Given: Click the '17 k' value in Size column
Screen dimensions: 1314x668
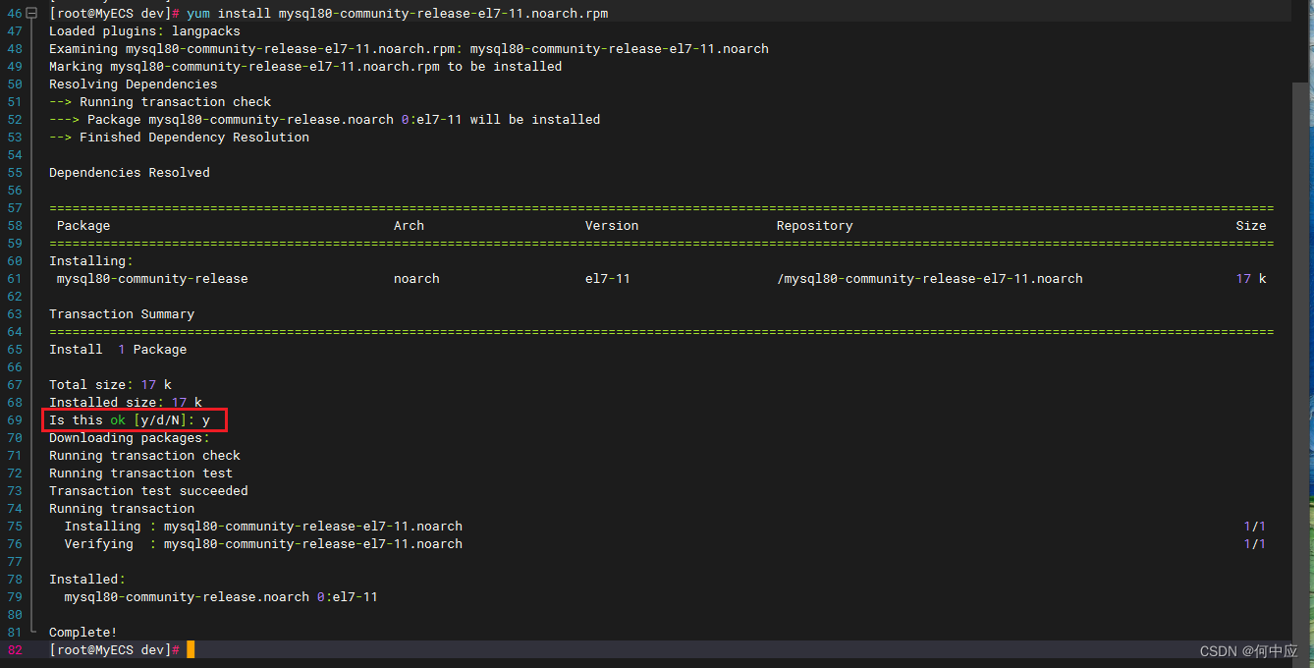Looking at the screenshot, I should [x=1251, y=279].
